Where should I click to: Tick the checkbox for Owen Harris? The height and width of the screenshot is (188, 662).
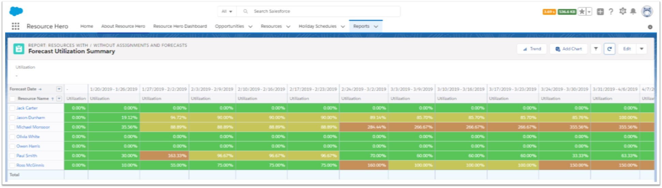(12, 146)
